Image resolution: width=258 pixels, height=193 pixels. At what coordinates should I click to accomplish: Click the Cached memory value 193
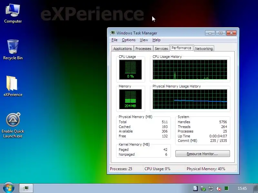click(x=165, y=127)
